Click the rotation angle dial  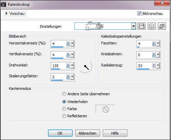85,66
